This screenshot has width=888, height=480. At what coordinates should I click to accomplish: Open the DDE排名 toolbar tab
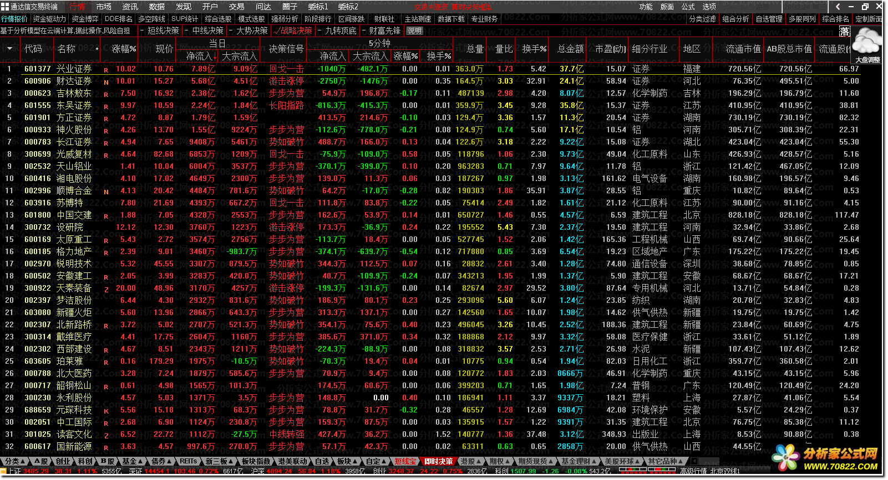(x=119, y=19)
